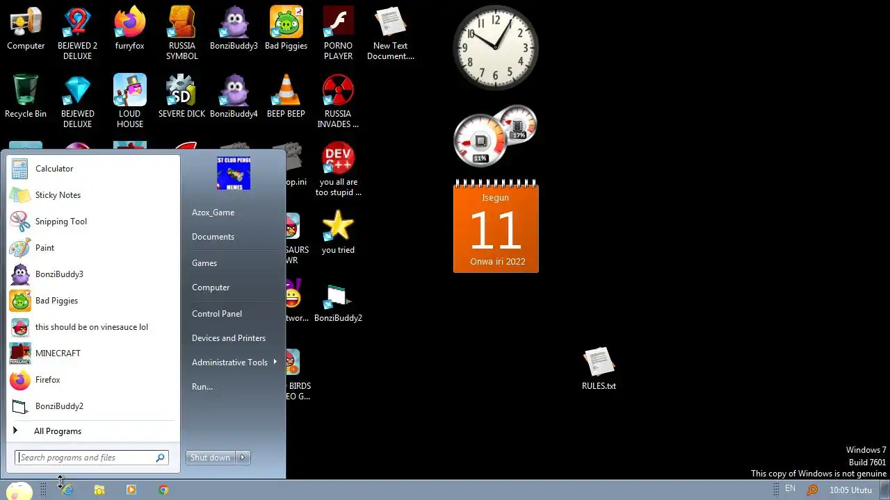Image resolution: width=890 pixels, height=500 pixels.
Task: Open the media player taskbar icon
Action: click(131, 490)
